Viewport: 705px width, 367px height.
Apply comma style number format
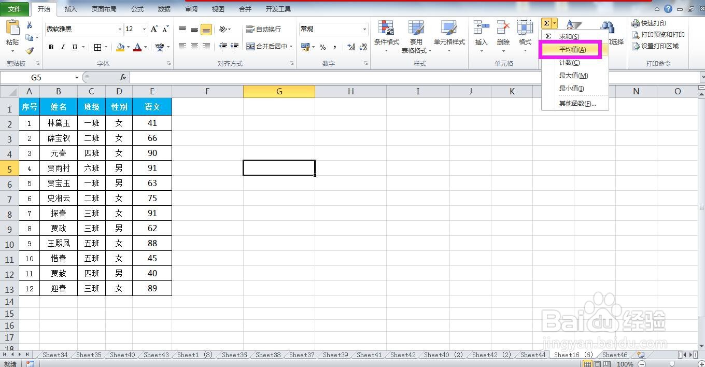point(335,47)
